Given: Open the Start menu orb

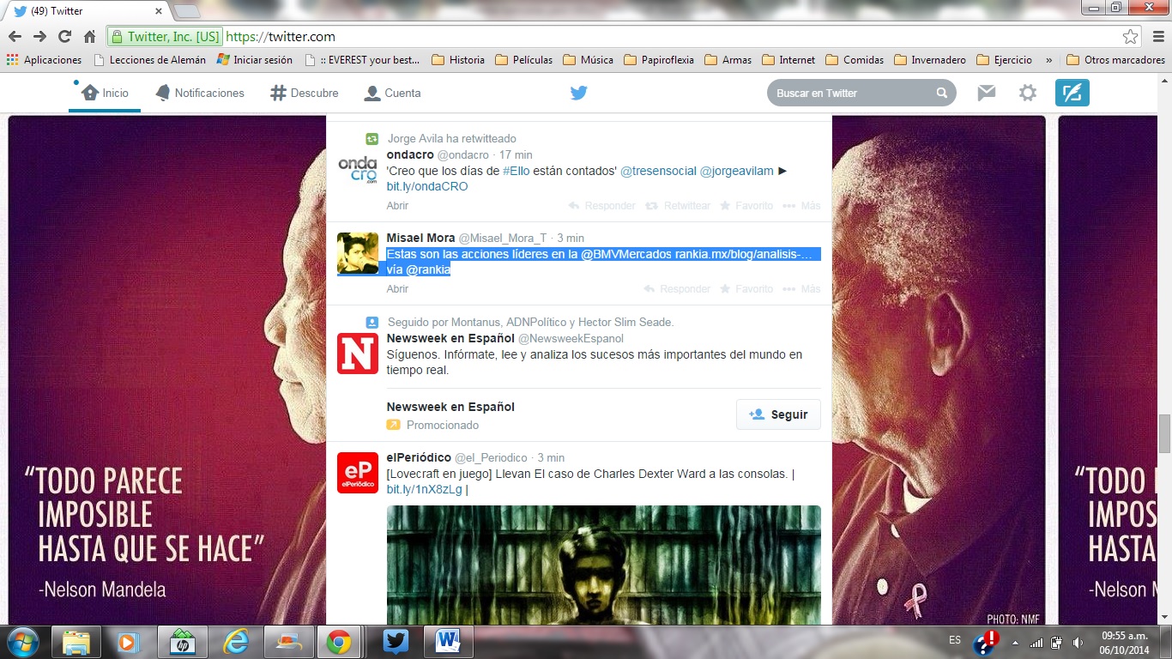Looking at the screenshot, I should click(22, 642).
